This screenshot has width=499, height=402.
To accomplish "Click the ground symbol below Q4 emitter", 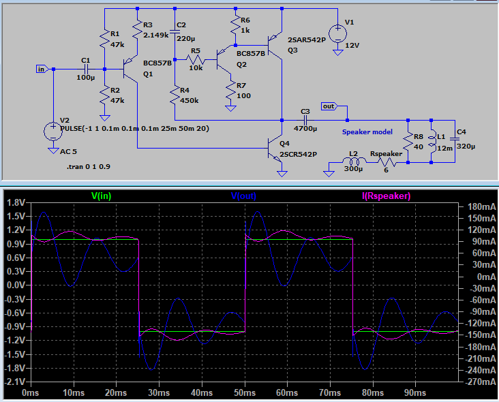I will (282, 173).
